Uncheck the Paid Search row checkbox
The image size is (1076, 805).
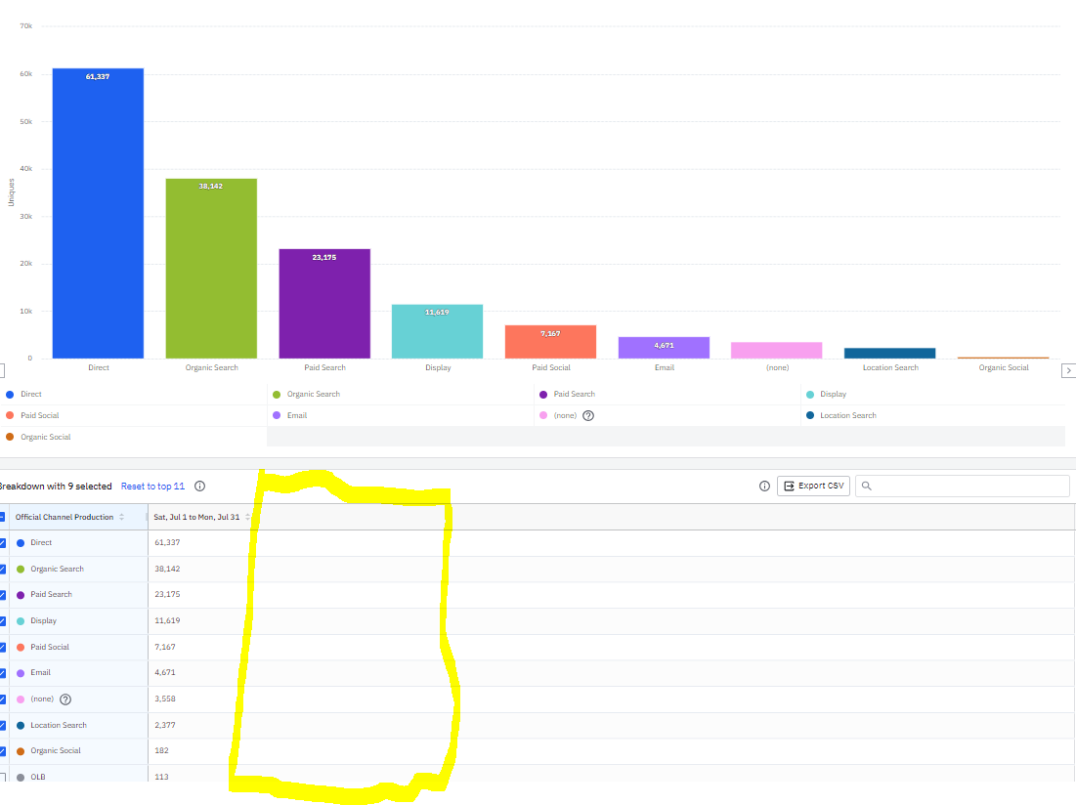[3, 595]
